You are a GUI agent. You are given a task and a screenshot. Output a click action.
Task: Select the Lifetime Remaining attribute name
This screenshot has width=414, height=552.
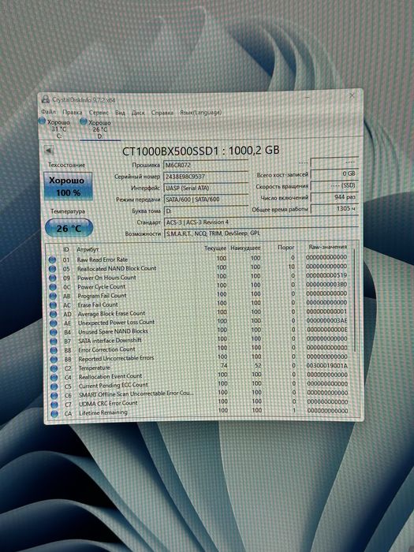pos(103,412)
